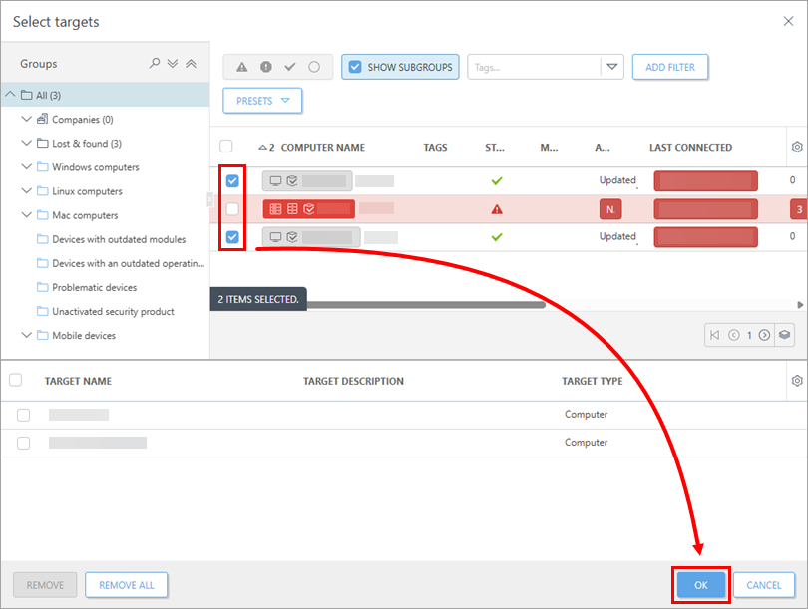This screenshot has width=808, height=609.
Task: Click the Remove All button
Action: pyautogui.click(x=127, y=585)
